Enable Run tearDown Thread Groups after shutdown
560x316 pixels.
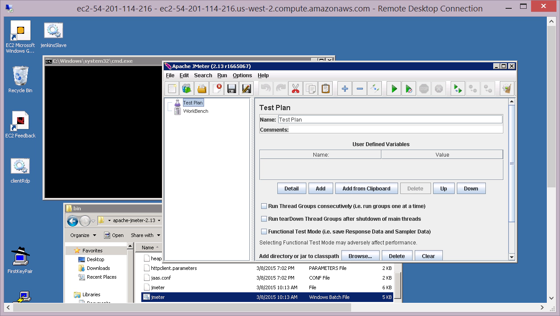264,219
